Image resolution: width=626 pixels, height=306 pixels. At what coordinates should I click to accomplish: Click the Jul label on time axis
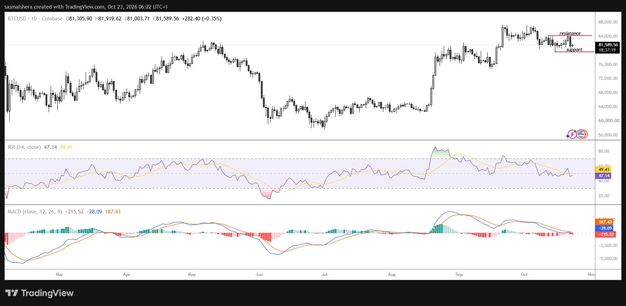pos(324,275)
